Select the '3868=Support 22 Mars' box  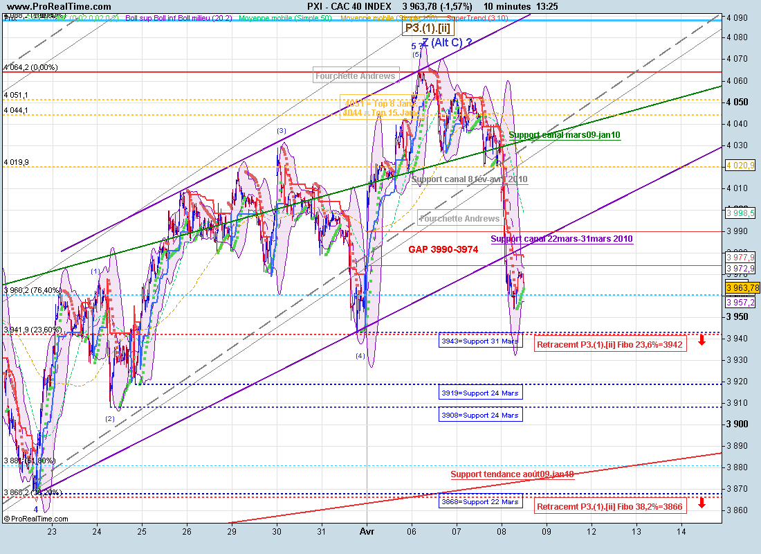[x=480, y=501]
